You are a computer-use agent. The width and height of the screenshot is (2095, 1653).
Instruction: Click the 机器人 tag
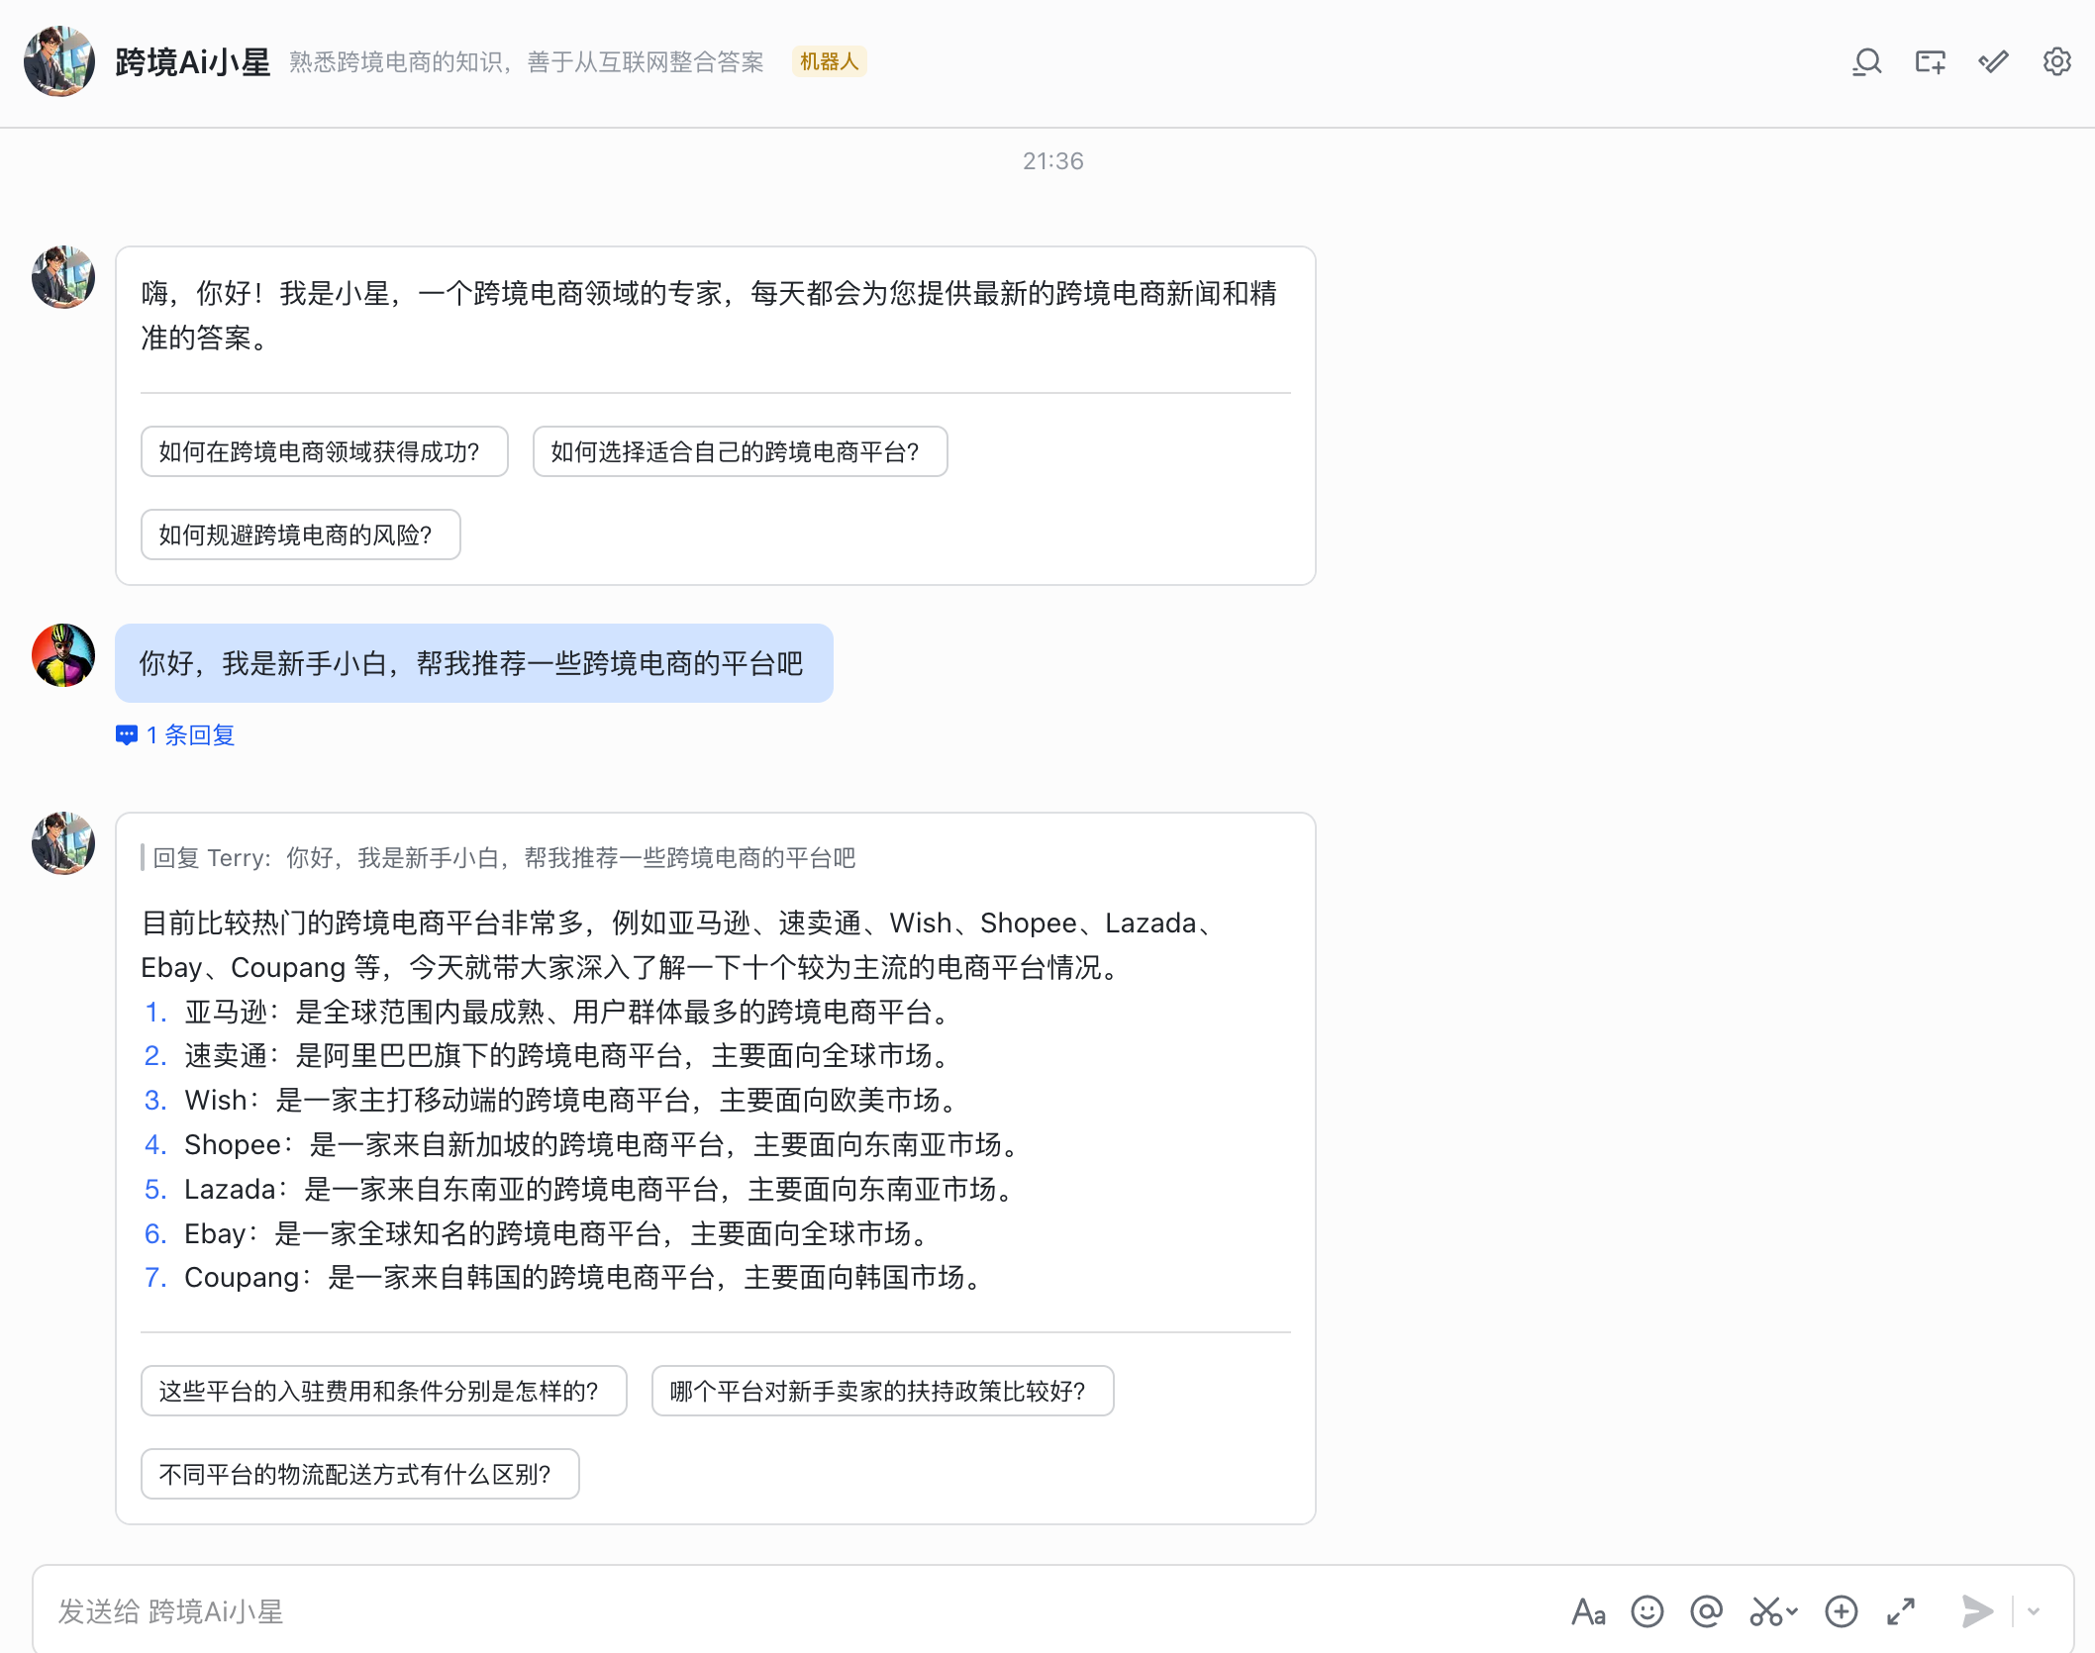(x=829, y=61)
